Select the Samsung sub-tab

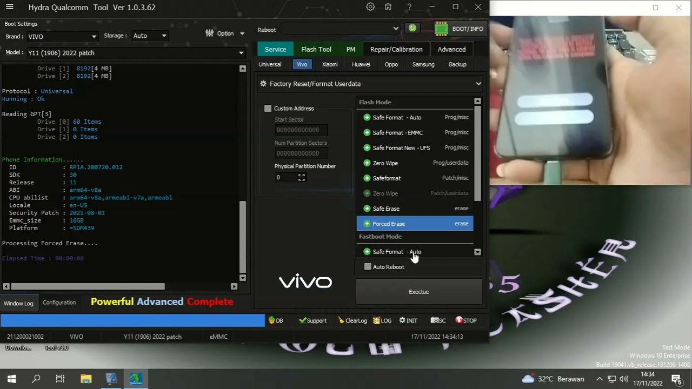(423, 64)
